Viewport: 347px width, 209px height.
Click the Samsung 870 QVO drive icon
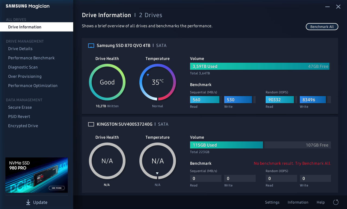point(91,46)
